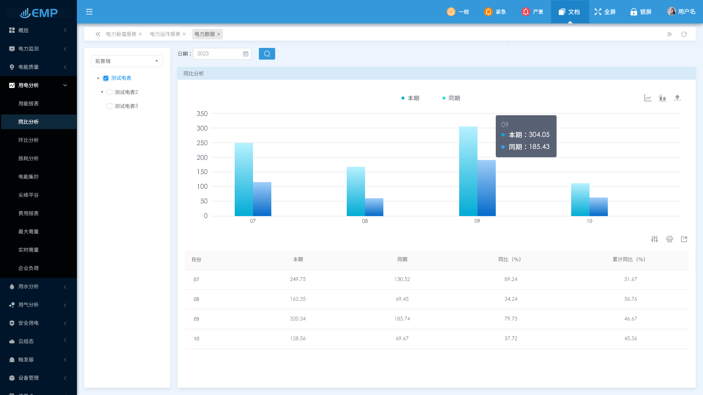Check the 测试电表2 checkbox
This screenshot has width=703, height=395.
click(x=109, y=92)
